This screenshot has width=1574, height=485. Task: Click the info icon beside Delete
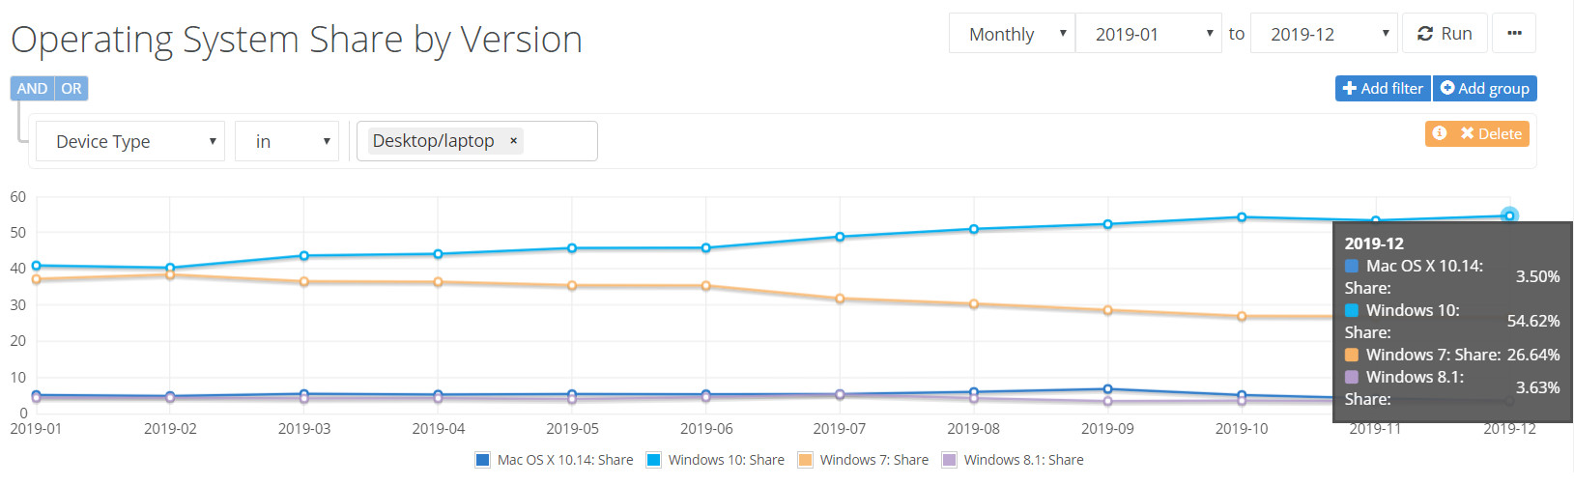point(1440,133)
